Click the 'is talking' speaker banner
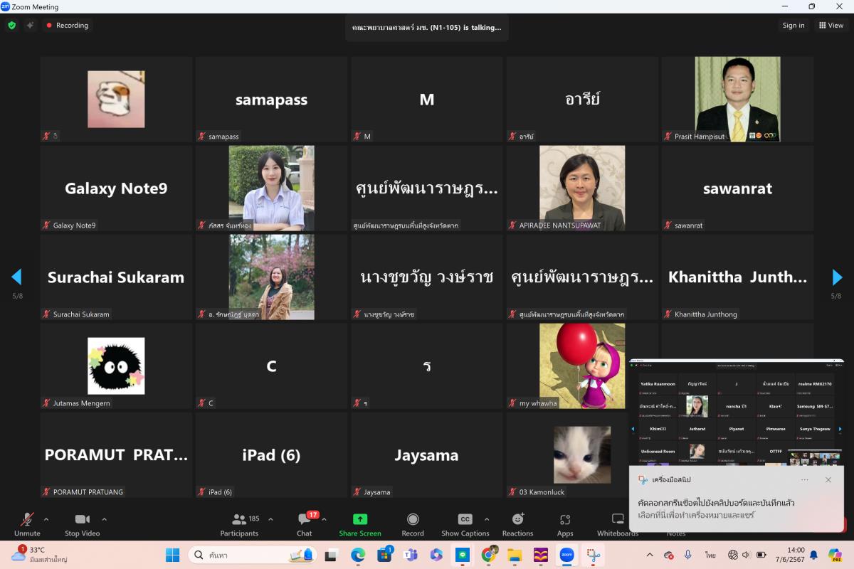This screenshot has height=569, width=854. point(427,28)
